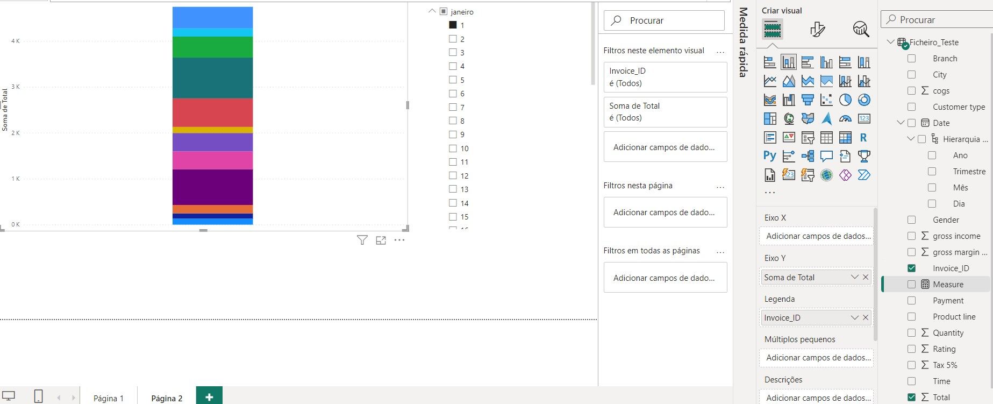
Task: Open options for Filtros nesta página
Action: (x=720, y=187)
